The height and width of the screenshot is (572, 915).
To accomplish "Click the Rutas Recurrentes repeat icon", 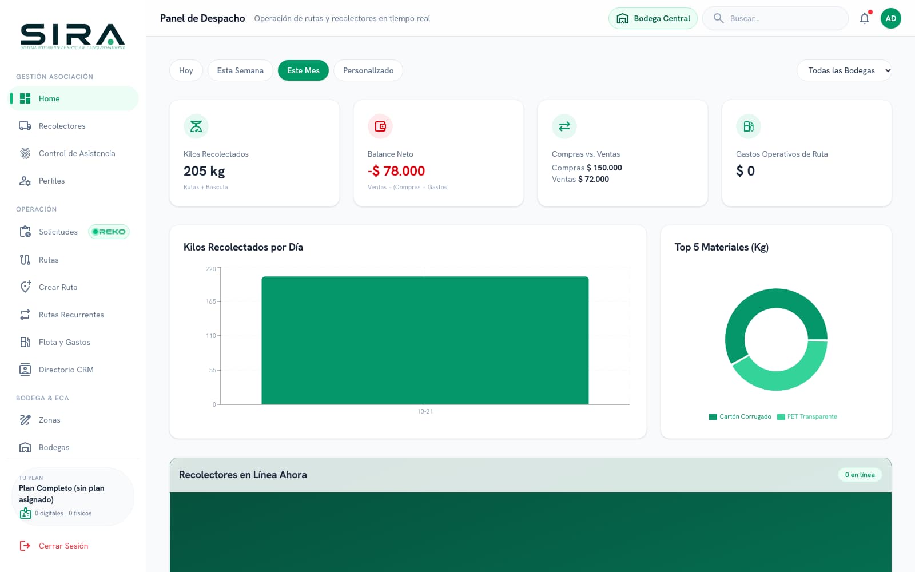I will point(25,315).
